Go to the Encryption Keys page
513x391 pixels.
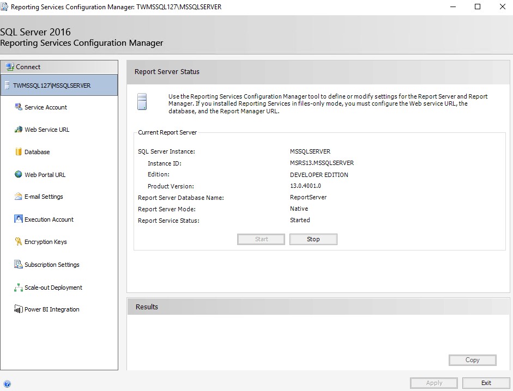click(x=45, y=242)
